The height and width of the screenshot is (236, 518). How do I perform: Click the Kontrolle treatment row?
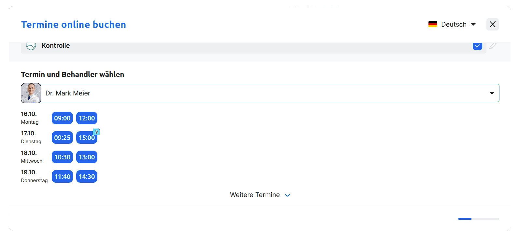tap(228, 46)
